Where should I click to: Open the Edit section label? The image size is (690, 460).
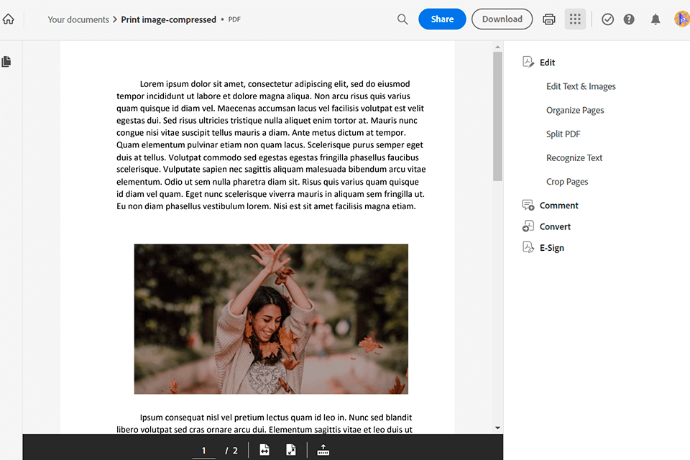[548, 63]
